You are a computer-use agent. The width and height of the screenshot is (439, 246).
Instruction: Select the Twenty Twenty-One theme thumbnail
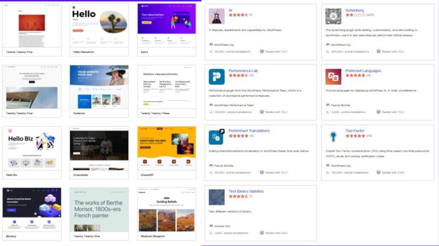click(x=99, y=210)
